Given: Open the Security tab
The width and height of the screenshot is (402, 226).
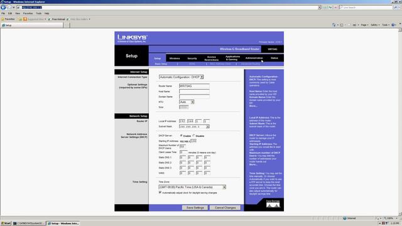Looking at the screenshot, I should 192,58.
